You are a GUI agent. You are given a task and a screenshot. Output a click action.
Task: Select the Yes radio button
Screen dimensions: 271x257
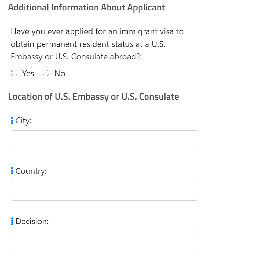click(x=14, y=73)
